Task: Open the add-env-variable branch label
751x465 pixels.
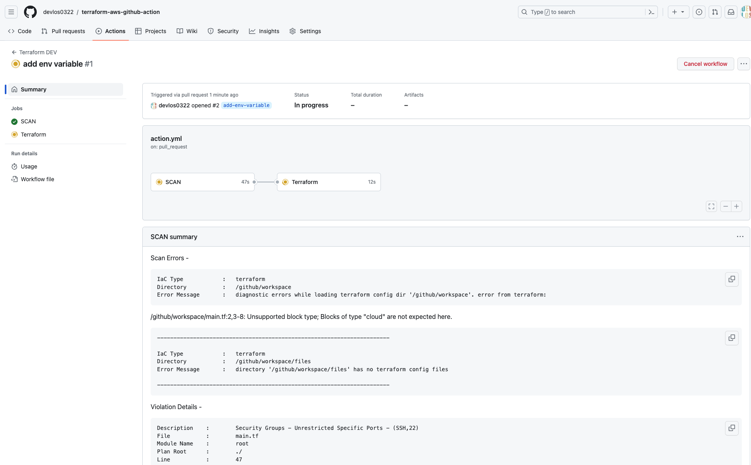Action: tap(246, 105)
